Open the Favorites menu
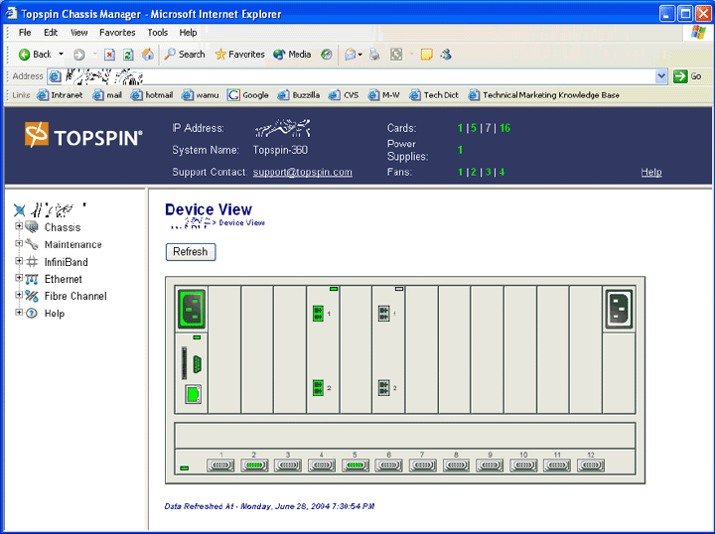716x534 pixels. pyautogui.click(x=117, y=33)
